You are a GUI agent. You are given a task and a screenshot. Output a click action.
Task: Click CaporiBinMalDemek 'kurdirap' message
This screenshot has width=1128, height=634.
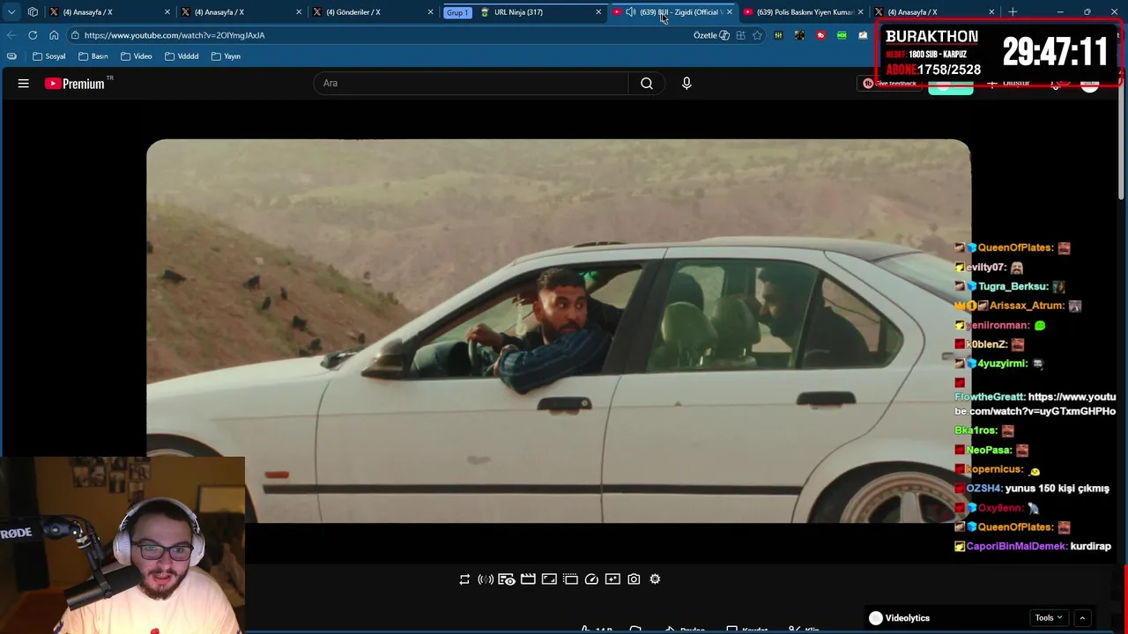coord(1090,547)
